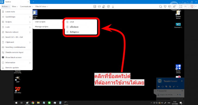Open LINE app in the remote taskbar
The height and width of the screenshot is (105, 198).
click(49, 103)
